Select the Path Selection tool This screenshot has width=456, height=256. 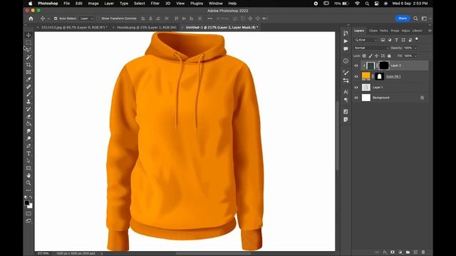(28, 161)
